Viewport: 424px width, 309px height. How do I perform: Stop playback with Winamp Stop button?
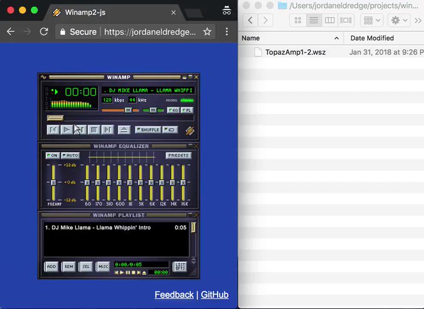tap(94, 130)
